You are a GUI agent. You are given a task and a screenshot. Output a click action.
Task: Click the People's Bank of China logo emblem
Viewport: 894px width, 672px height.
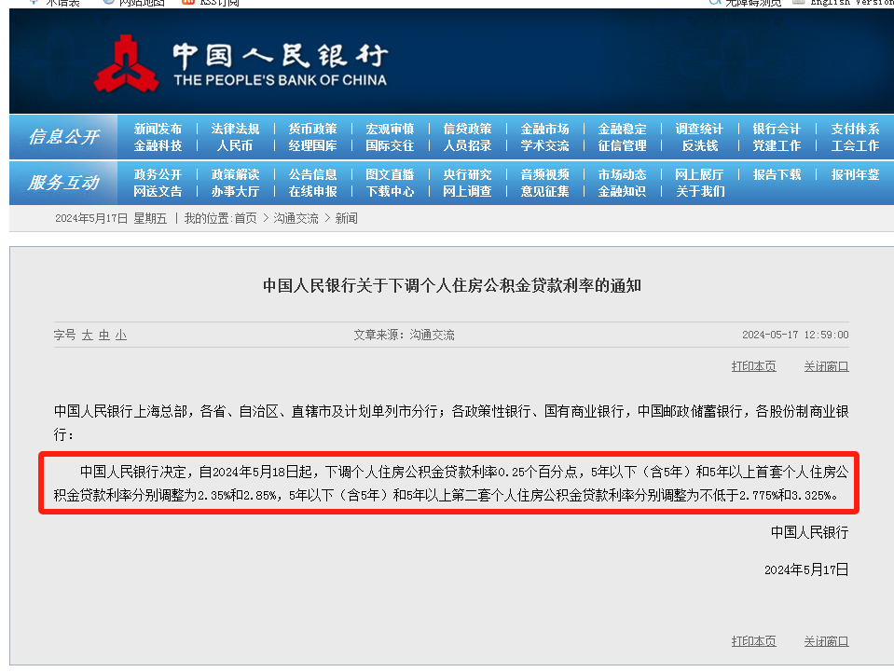[126, 63]
